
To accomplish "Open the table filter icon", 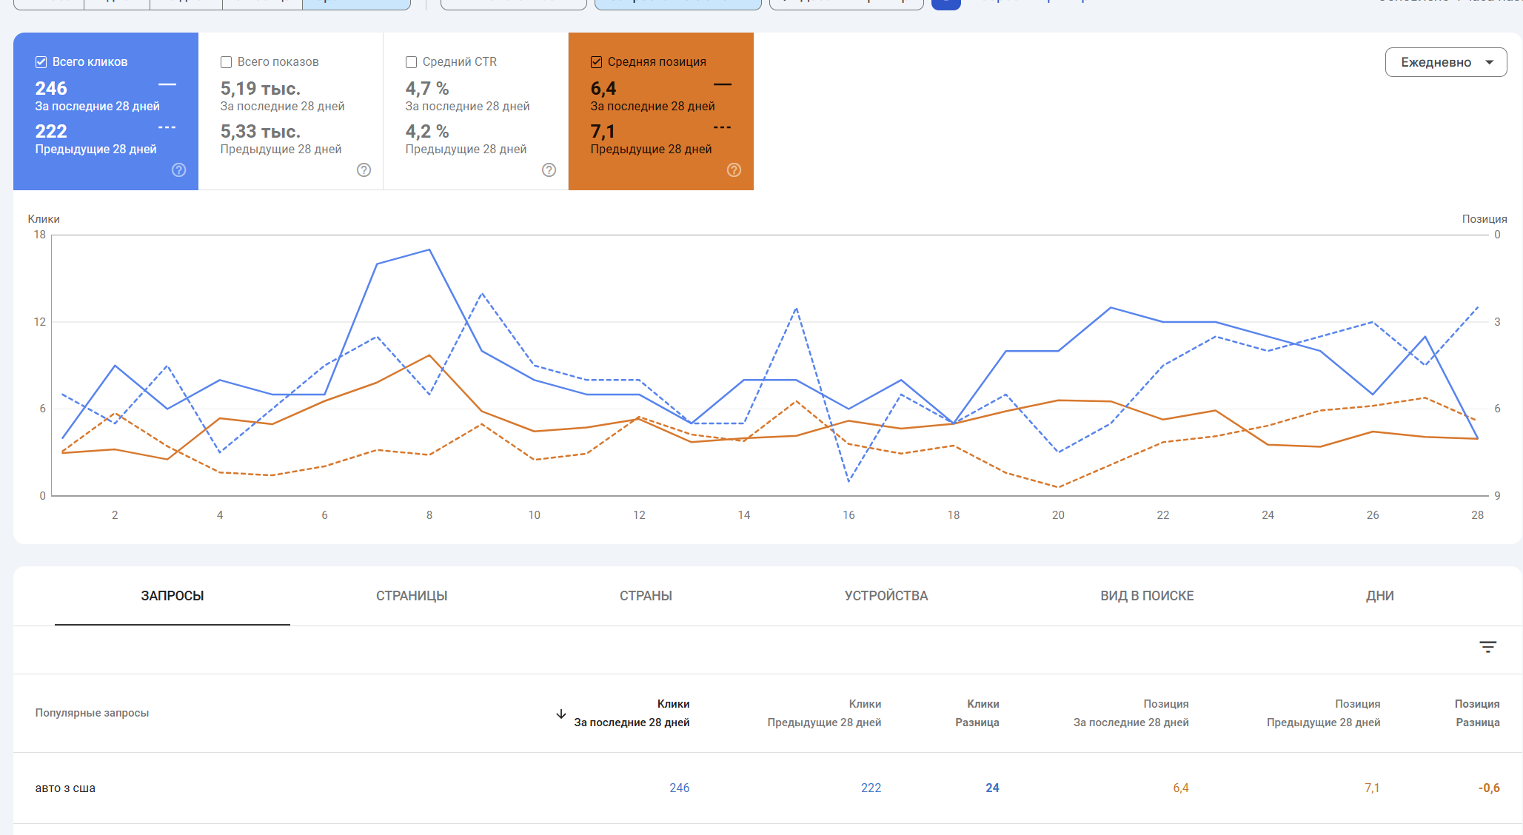I will pos(1487,647).
